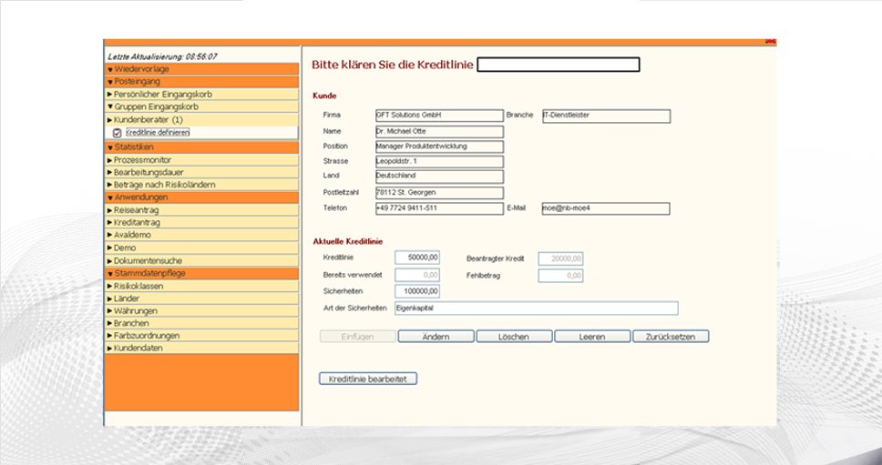Click the Branche input field
The width and height of the screenshot is (882, 465).
coord(607,116)
